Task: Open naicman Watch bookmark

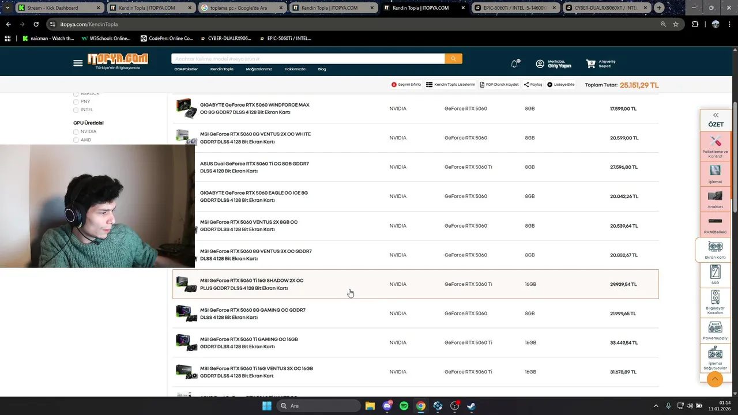Action: (x=48, y=39)
